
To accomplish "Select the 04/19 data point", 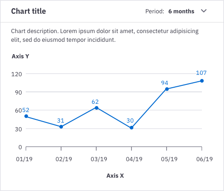I will [x=132, y=128].
